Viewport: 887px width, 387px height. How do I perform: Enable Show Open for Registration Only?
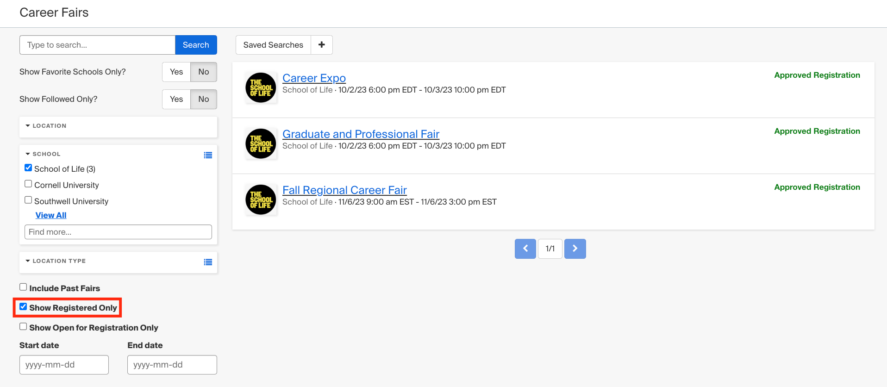coord(23,326)
